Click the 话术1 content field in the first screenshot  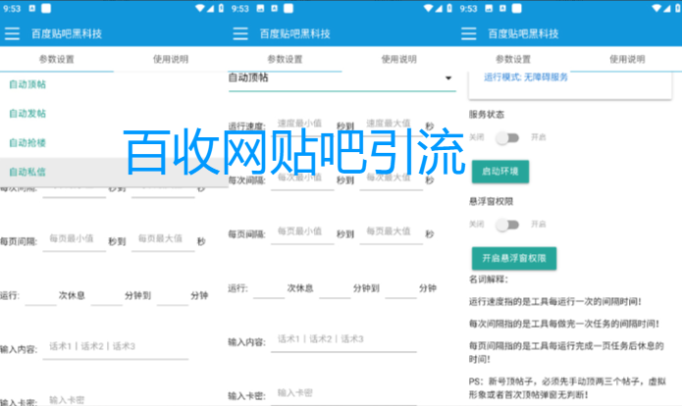[115, 348]
